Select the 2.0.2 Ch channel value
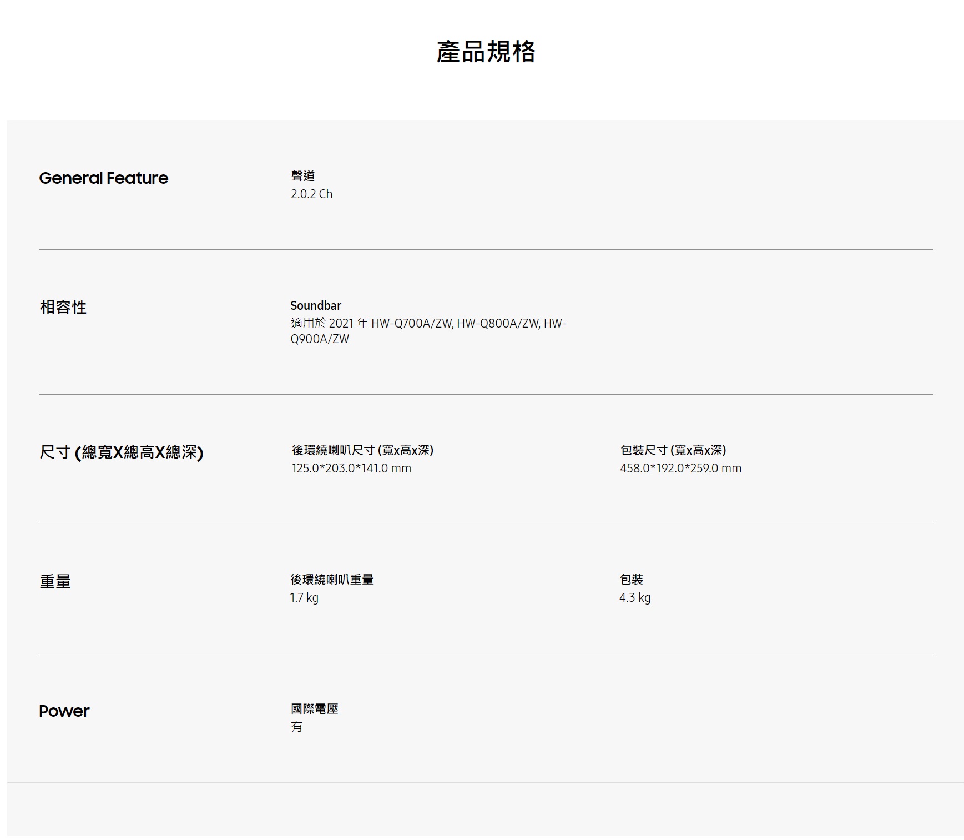Viewport: 964px width, 840px height. coord(311,194)
